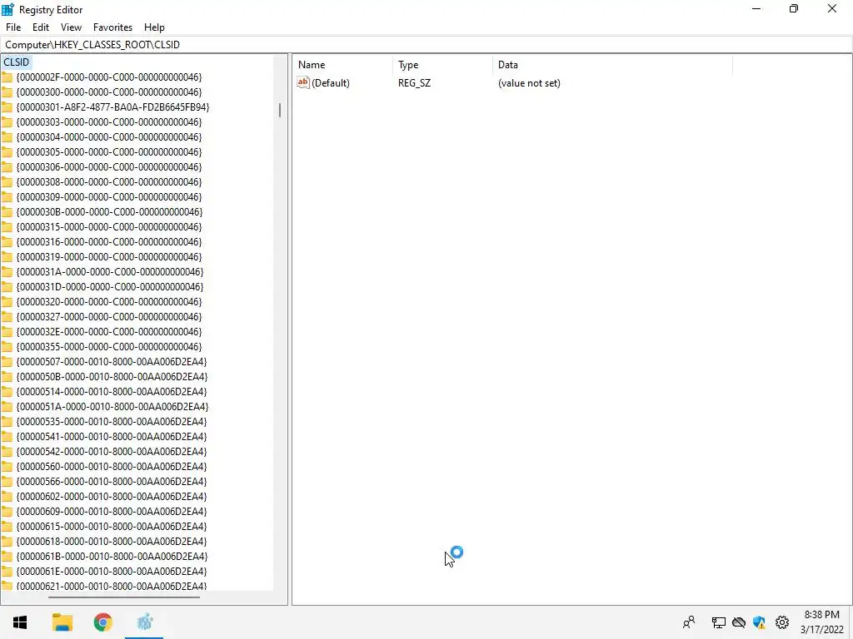Select the (Default) value name

(x=331, y=83)
